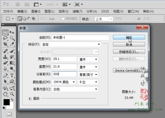This screenshot has height=118, width=165.
Task: Select the Crop tool
Action: pyautogui.click(x=5, y=44)
